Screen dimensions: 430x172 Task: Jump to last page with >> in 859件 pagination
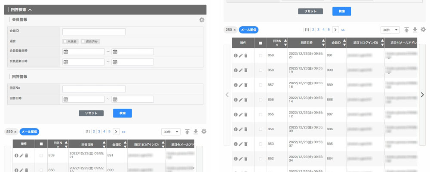124,132
